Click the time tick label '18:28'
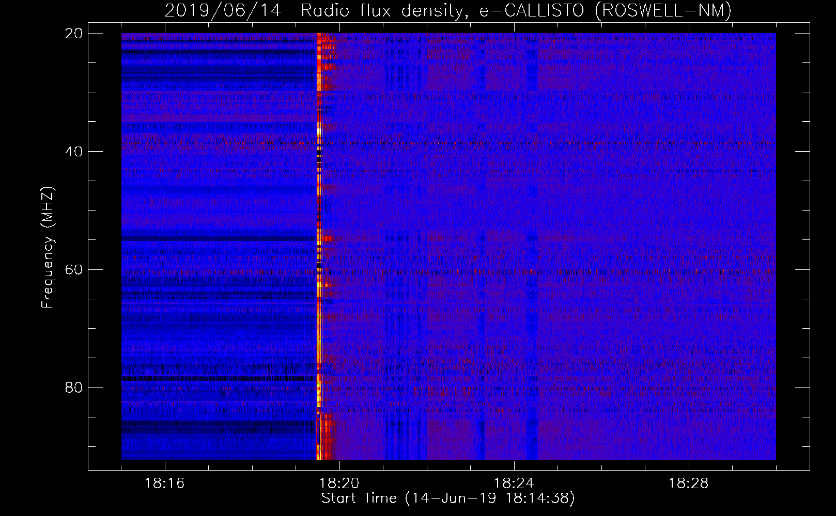836x516 pixels. pyautogui.click(x=689, y=483)
